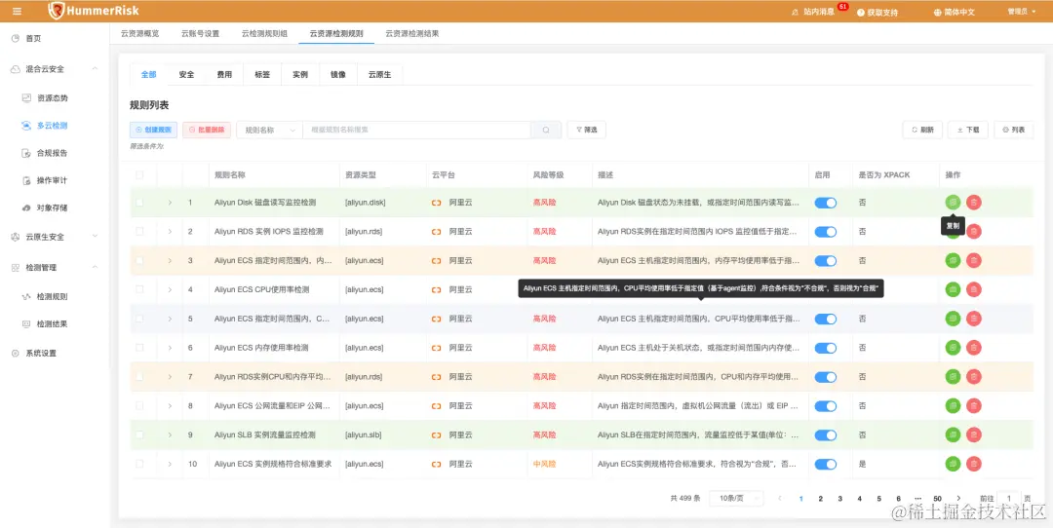The image size is (1053, 528).
Task: Delete rule 8 Aliyun ECS 公网流量 rule
Action: point(974,406)
